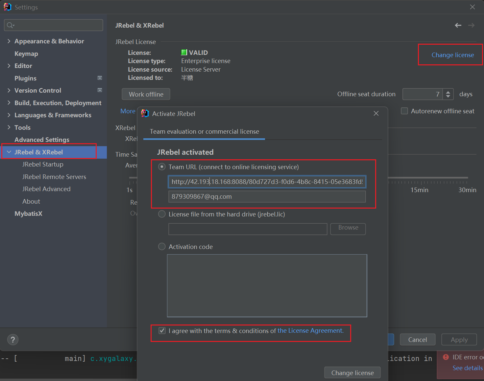The height and width of the screenshot is (381, 484).
Task: Uncheck the license agreement terms checkbox
Action: [x=162, y=331]
